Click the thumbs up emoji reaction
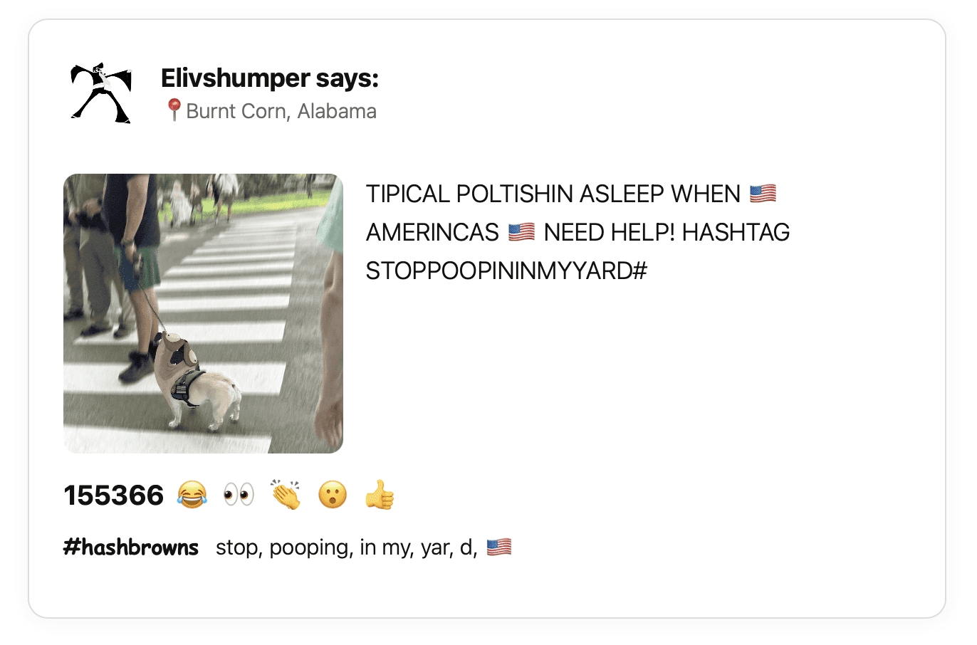 [380, 495]
